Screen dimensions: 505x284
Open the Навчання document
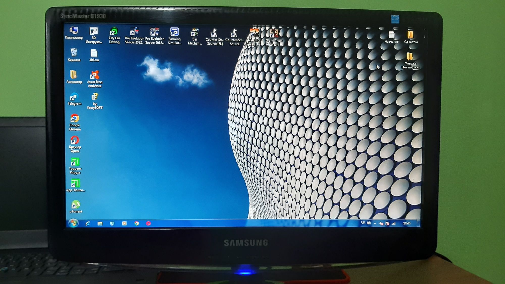pos(392,37)
